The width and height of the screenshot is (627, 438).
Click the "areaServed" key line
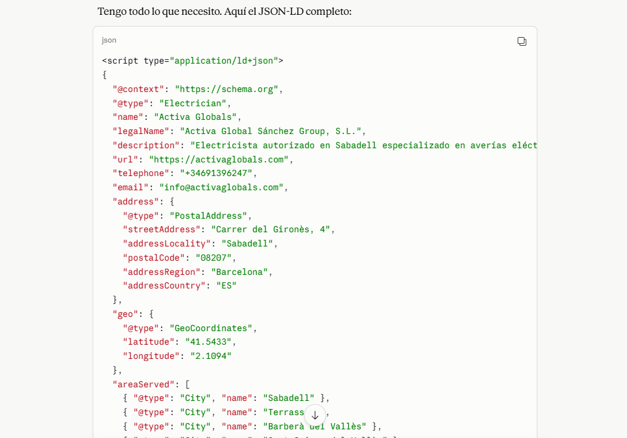pos(151,384)
